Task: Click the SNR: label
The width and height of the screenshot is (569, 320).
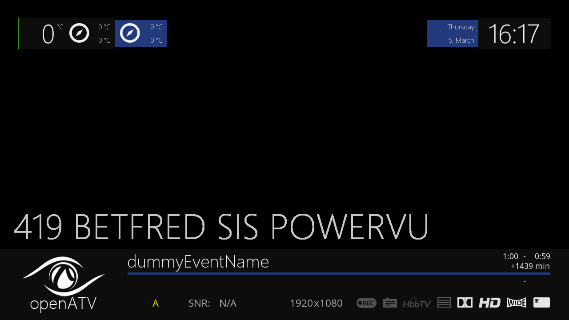Action: [199, 304]
